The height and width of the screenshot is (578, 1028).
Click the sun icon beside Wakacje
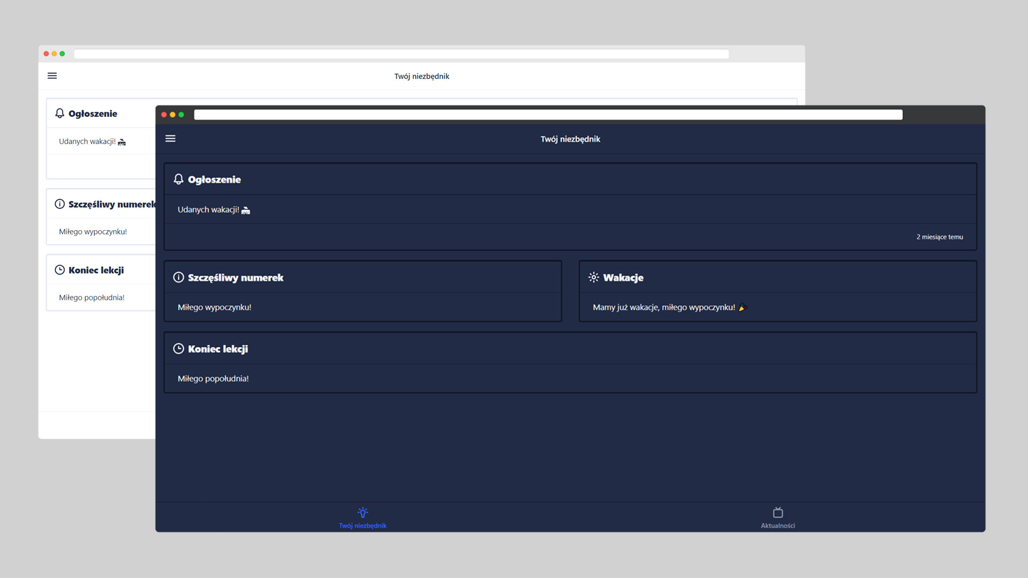point(594,277)
